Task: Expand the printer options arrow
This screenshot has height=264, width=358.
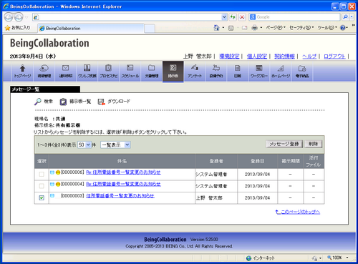Action: [x=261, y=28]
